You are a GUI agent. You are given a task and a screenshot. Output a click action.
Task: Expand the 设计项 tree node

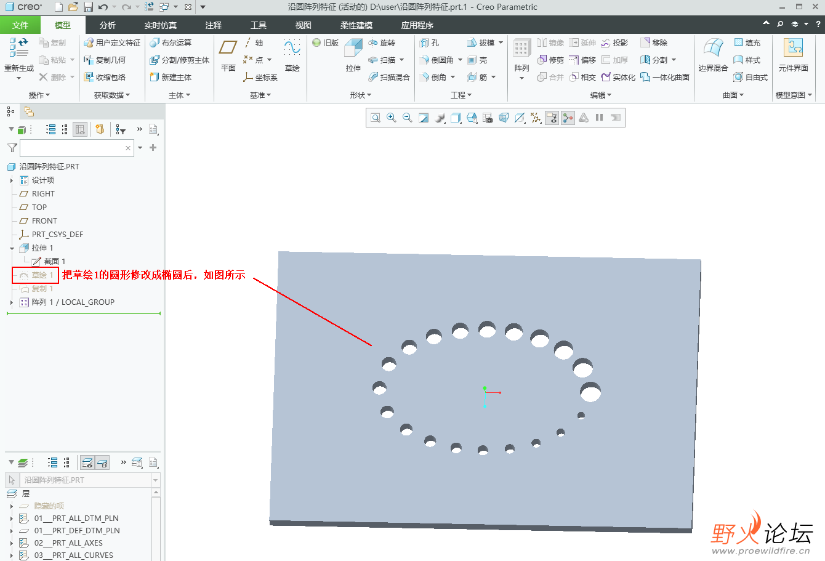[x=12, y=180]
